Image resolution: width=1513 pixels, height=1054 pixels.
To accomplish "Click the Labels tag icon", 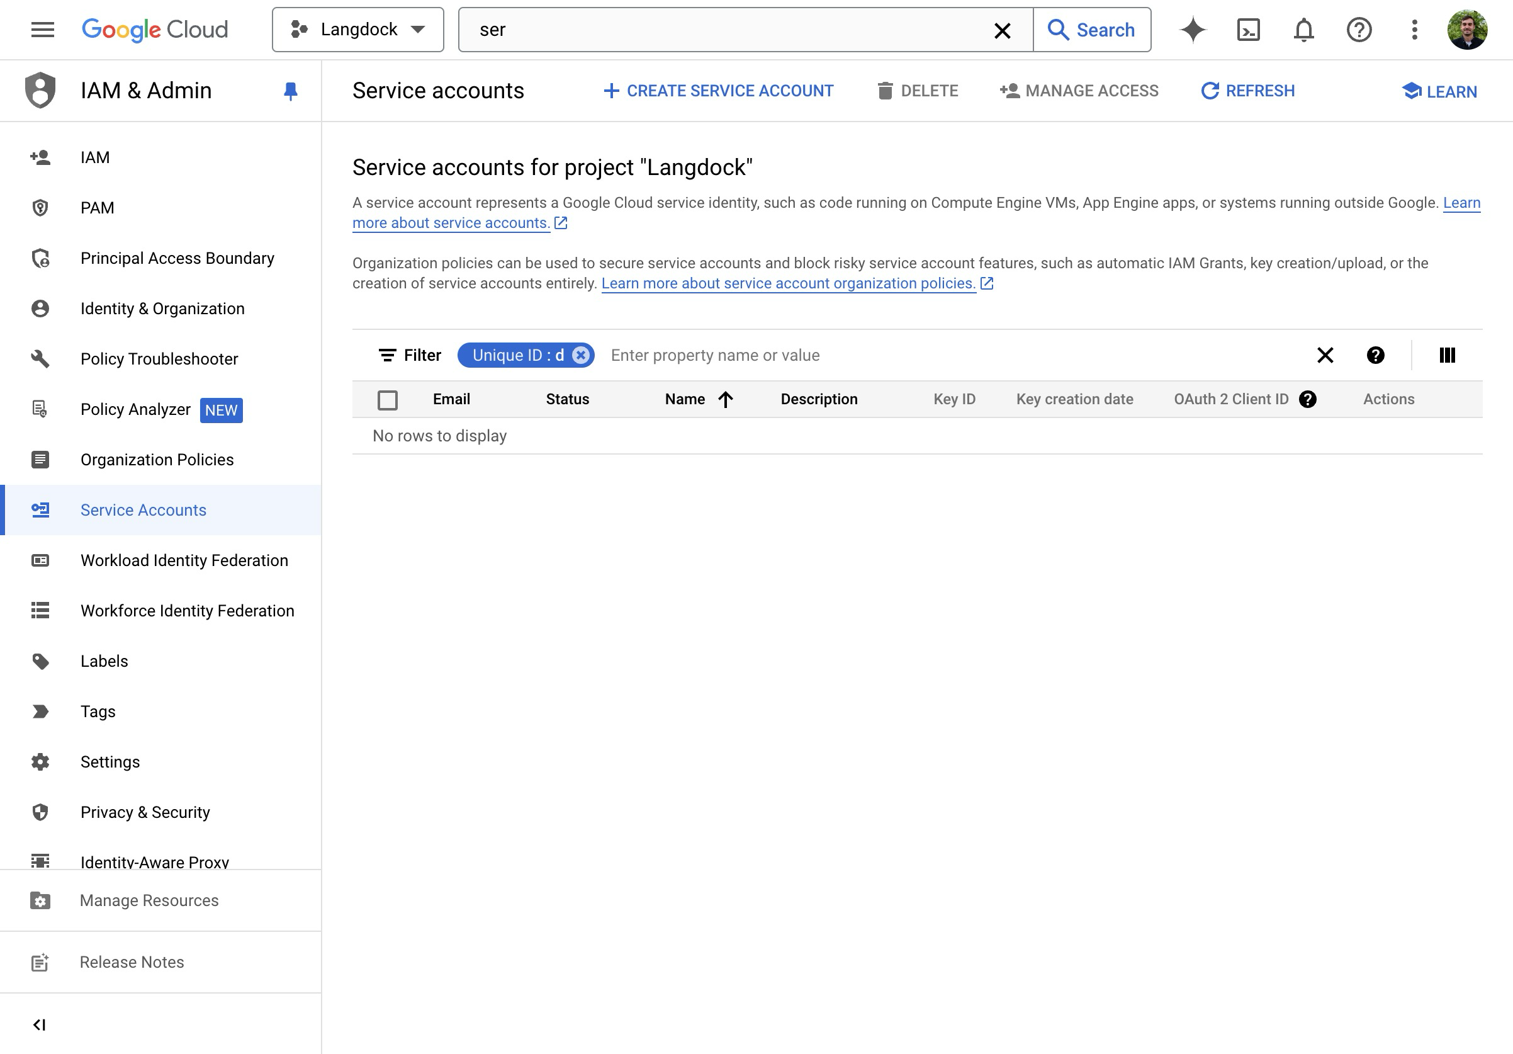I will [40, 661].
